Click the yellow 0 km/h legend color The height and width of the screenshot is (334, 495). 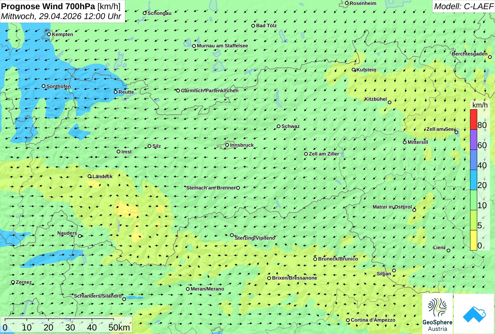tap(473, 240)
